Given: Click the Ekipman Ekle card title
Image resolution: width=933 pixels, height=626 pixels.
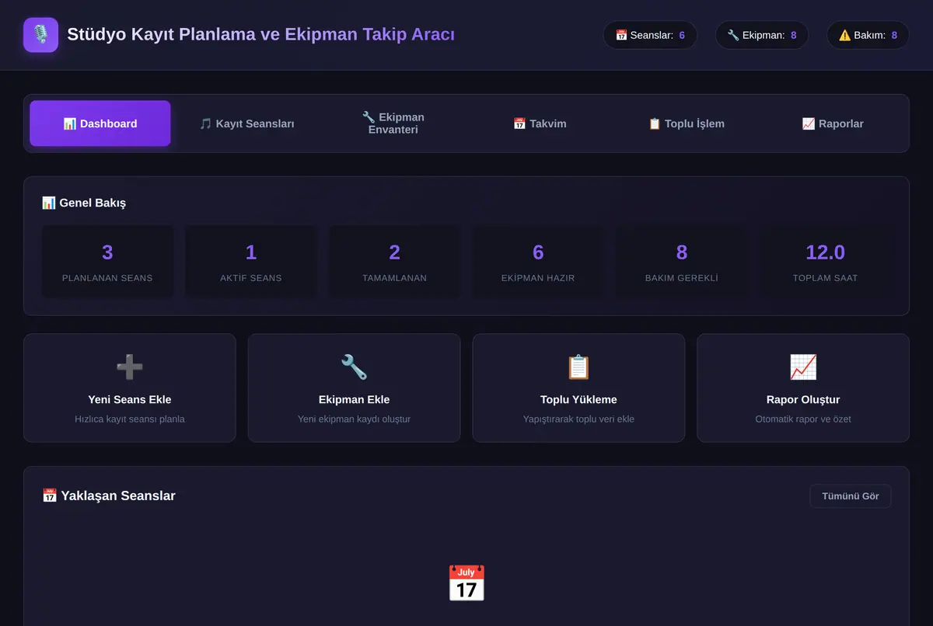Looking at the screenshot, I should click(354, 400).
